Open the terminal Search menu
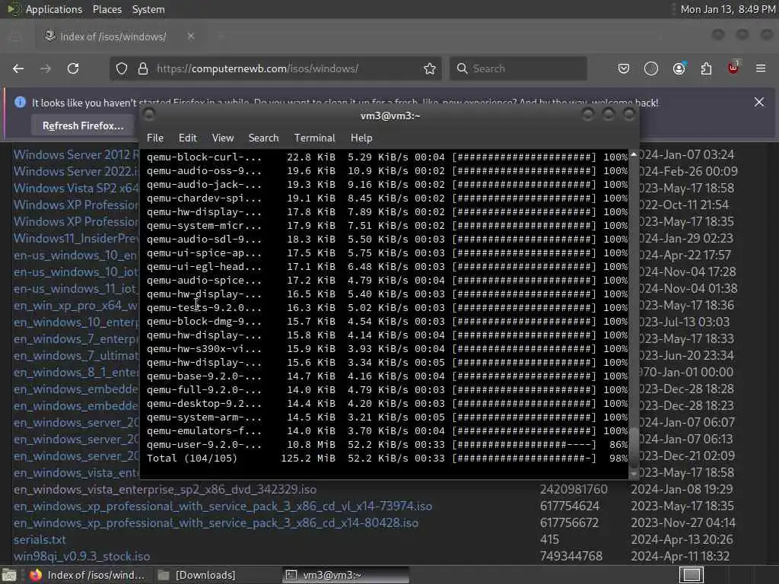Viewport: 779px width, 584px height. 263,138
